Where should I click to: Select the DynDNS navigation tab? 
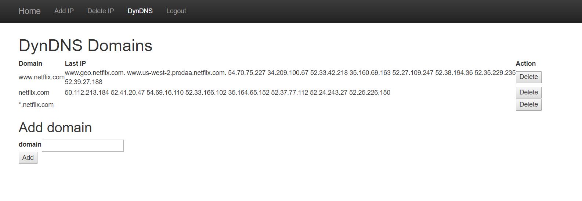[140, 11]
